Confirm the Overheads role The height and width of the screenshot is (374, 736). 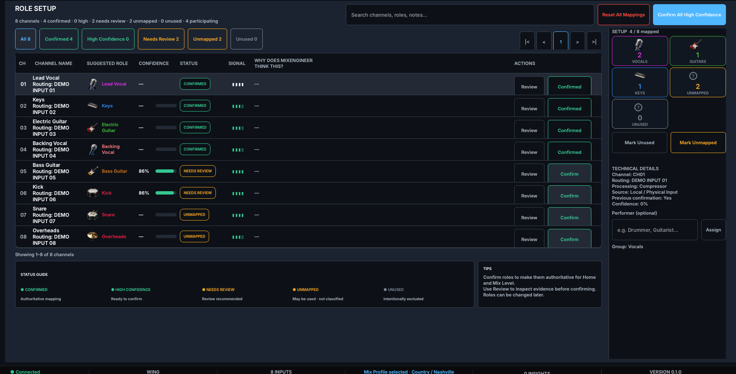(570, 239)
